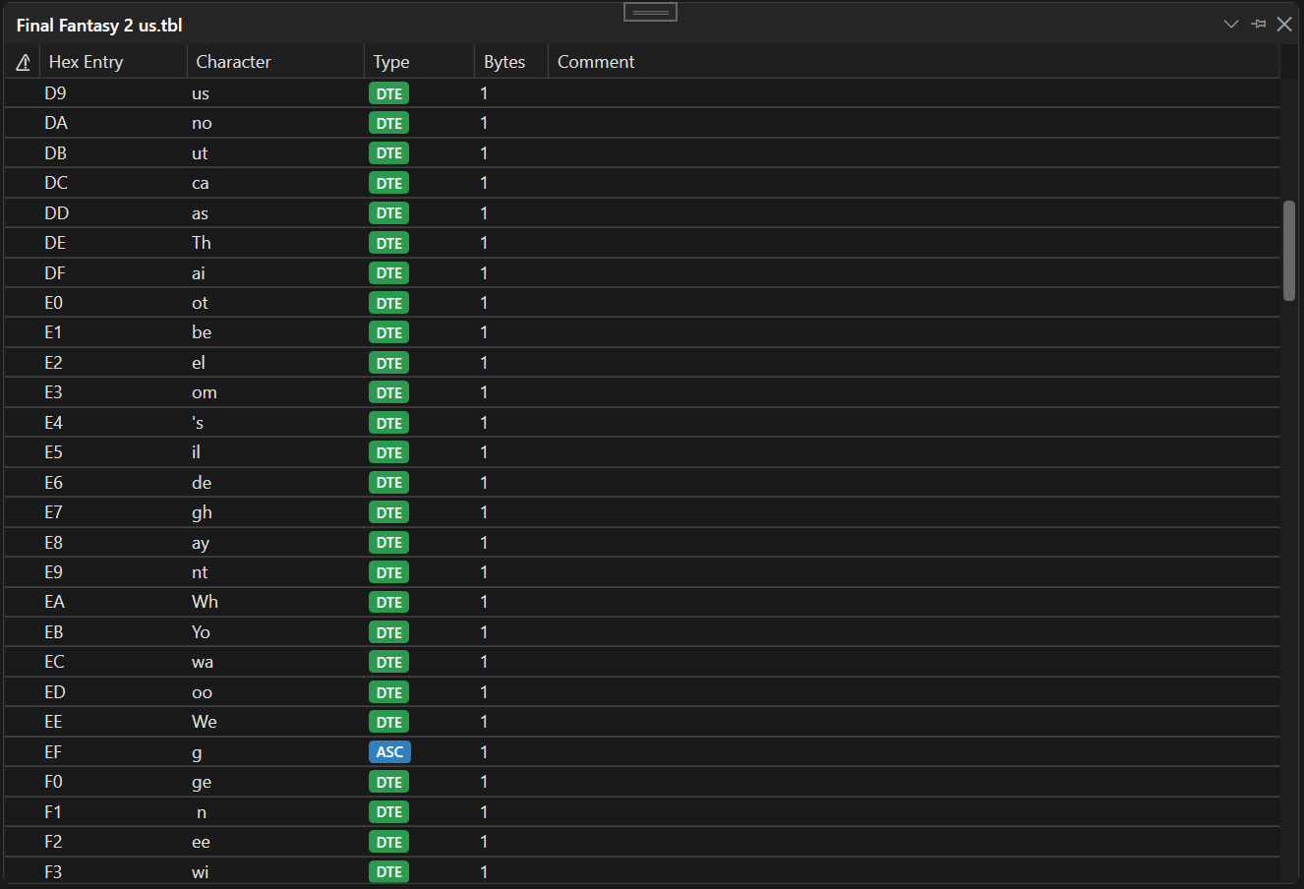Click the character cell 'be'
Viewport: 1304px width, 889px height.
click(202, 332)
